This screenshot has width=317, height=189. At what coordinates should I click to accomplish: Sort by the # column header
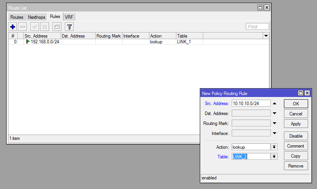click(13, 36)
